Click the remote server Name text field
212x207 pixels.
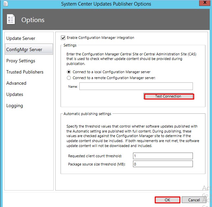[x=136, y=86]
